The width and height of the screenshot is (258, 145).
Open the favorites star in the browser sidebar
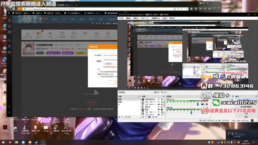point(9,20)
